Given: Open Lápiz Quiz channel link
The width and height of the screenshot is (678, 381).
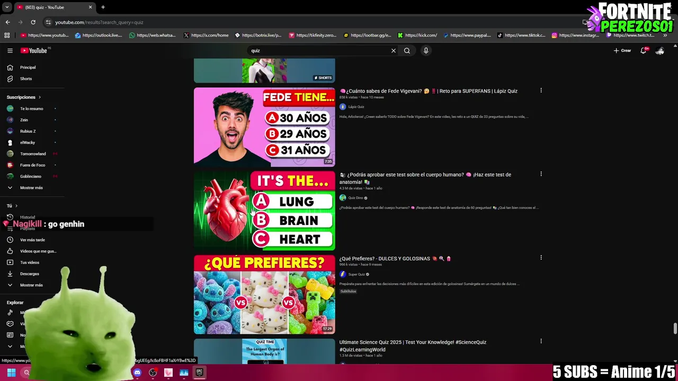Looking at the screenshot, I should tap(356, 107).
